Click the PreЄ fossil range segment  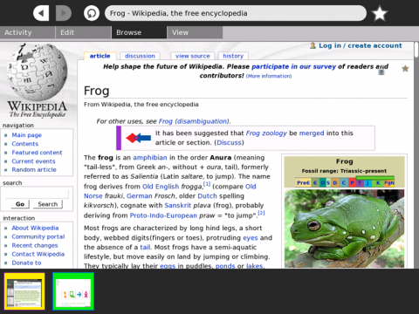coord(303,182)
